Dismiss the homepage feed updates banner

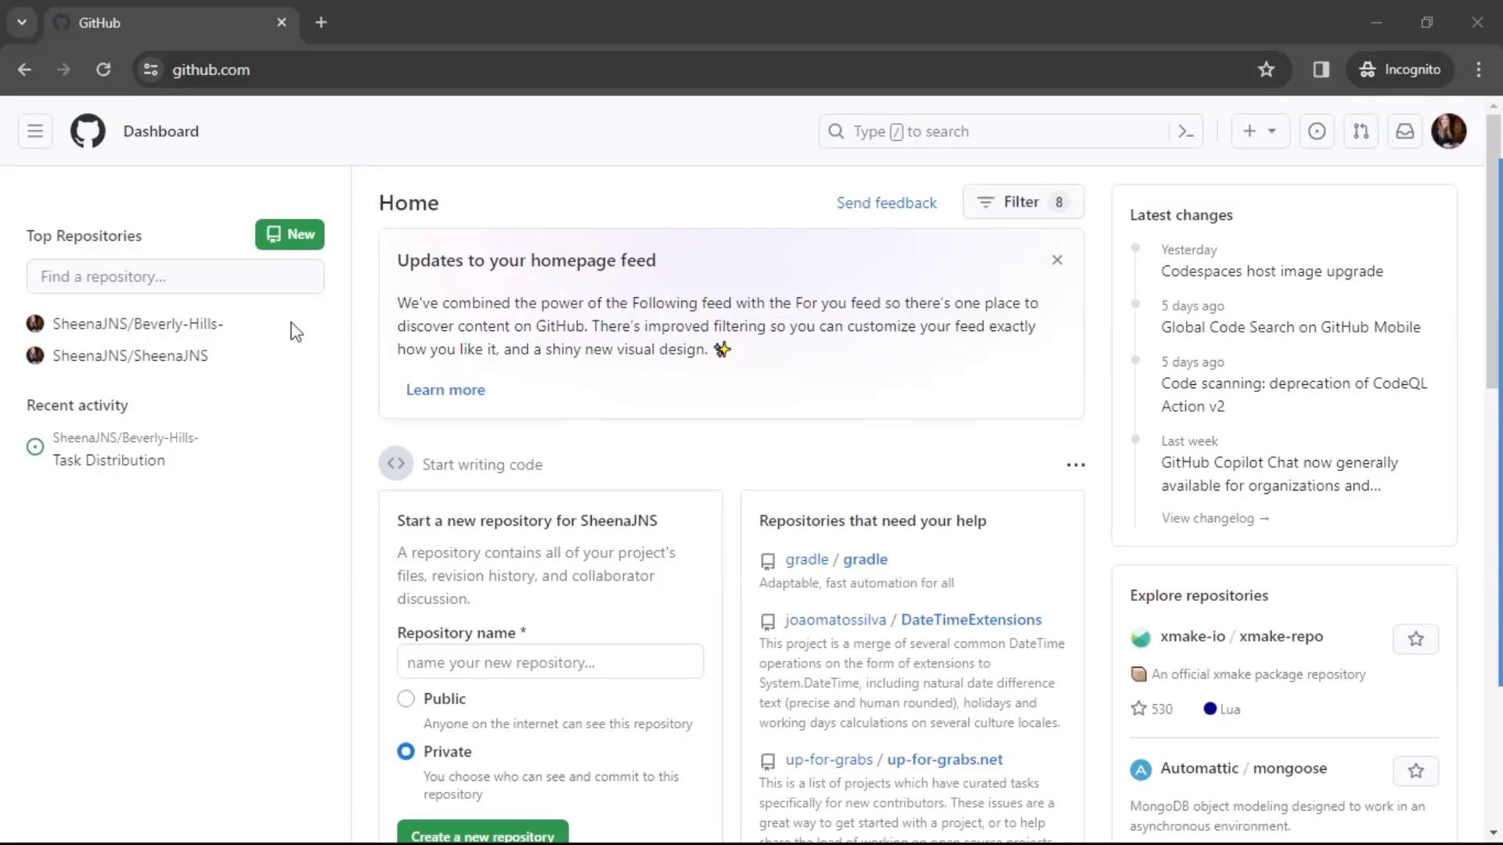coord(1057,260)
